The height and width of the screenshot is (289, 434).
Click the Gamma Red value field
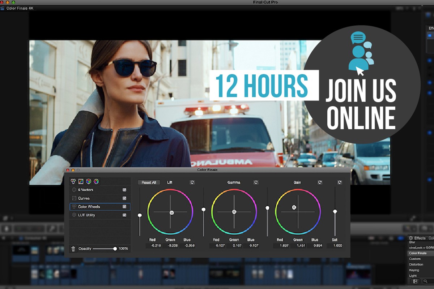[x=217, y=246]
